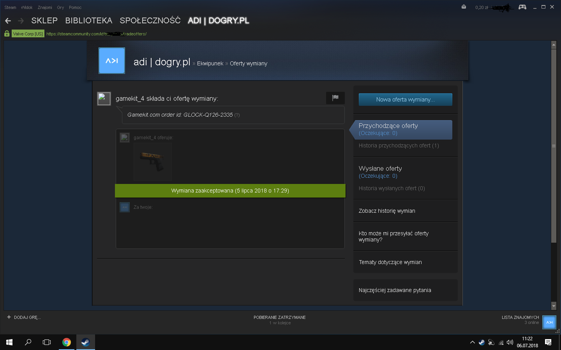Open Historia wysłanych ofert (0)
The width and height of the screenshot is (561, 350).
point(392,188)
